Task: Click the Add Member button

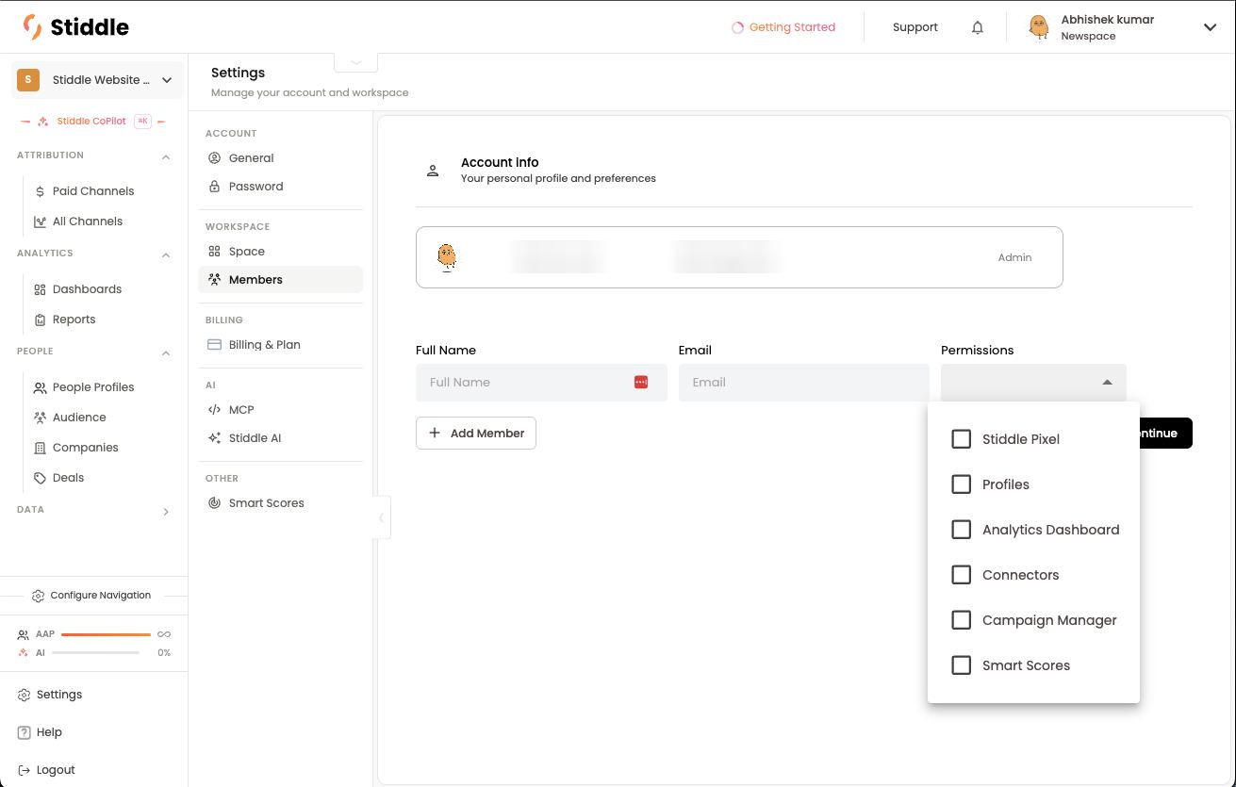Action: pyautogui.click(x=476, y=434)
